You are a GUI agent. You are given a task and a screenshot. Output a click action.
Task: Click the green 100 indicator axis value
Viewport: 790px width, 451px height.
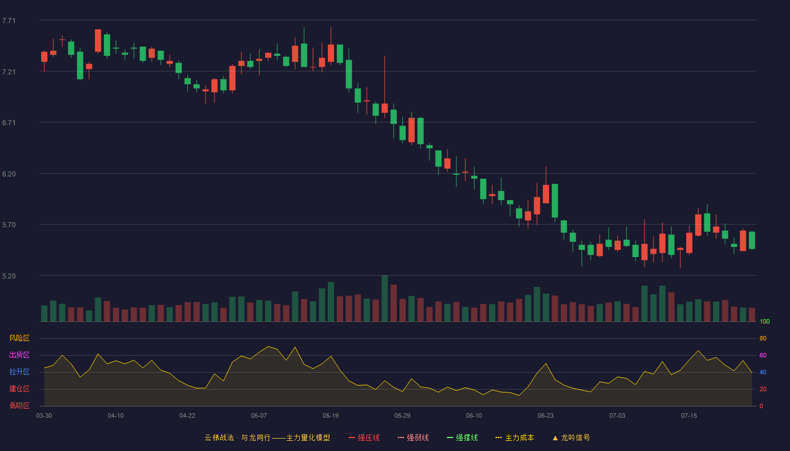(x=765, y=322)
